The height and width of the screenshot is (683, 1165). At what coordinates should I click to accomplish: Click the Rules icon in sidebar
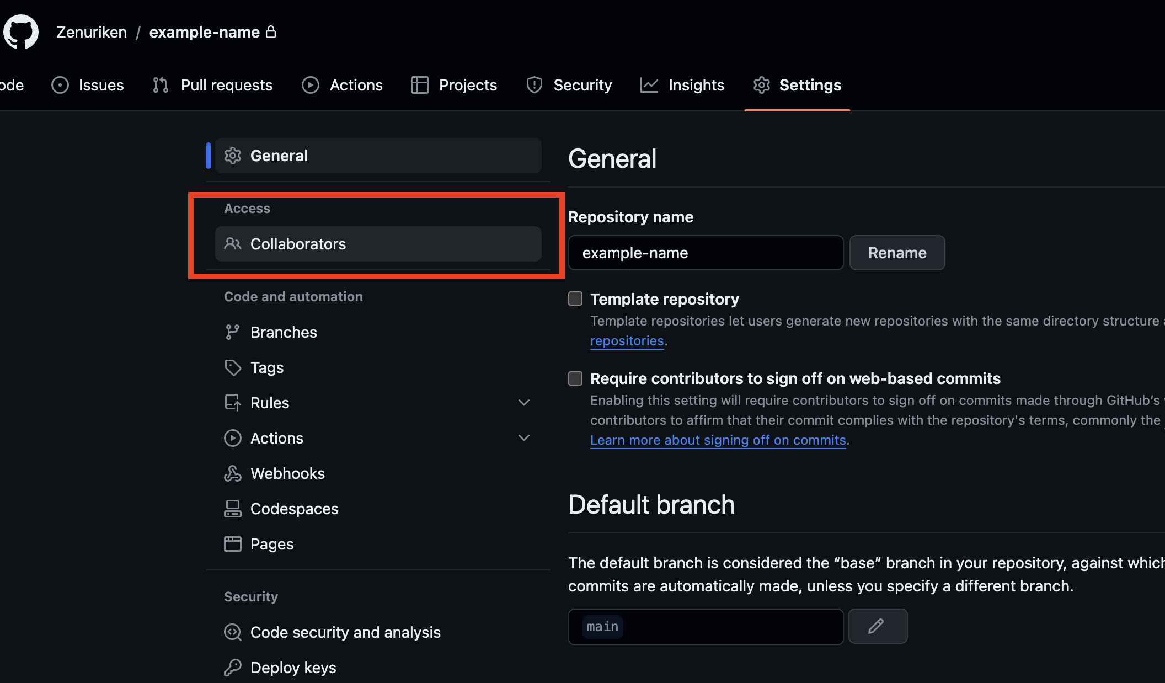click(x=233, y=403)
